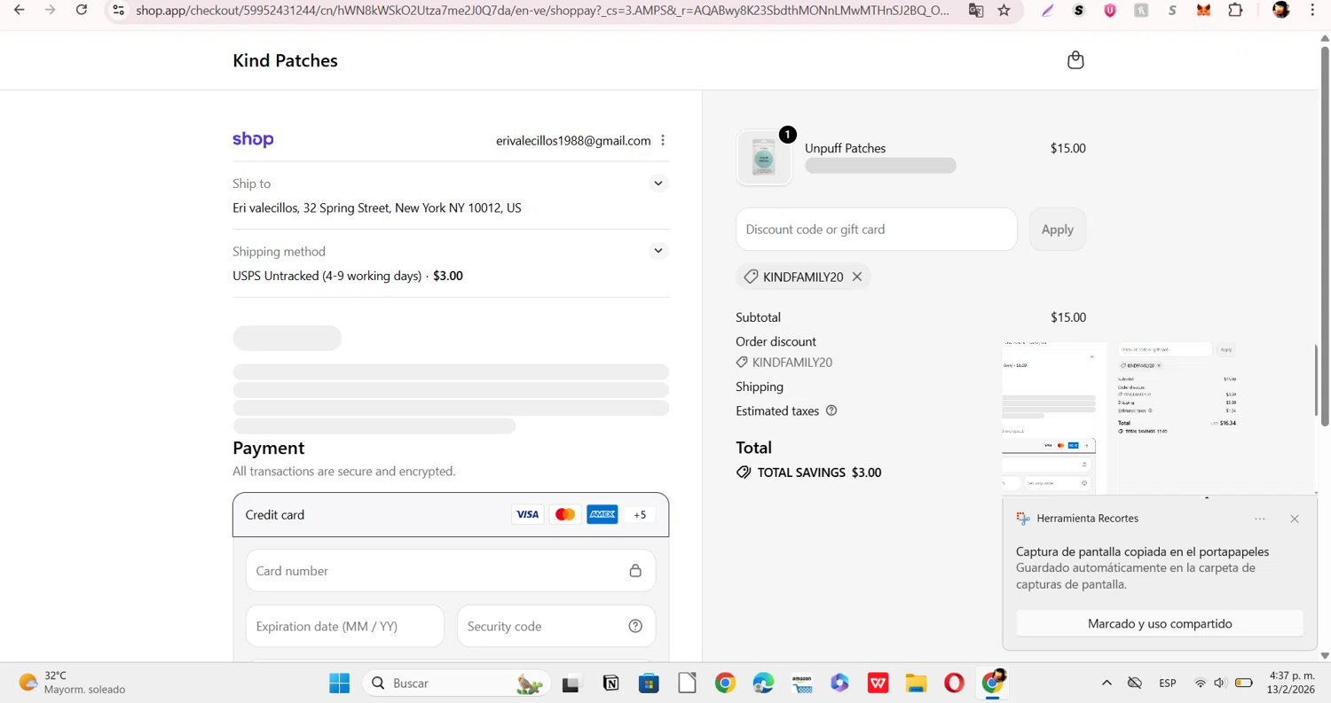Show estimated taxes help tooltip
Image resolution: width=1331 pixels, height=703 pixels.
coord(831,410)
